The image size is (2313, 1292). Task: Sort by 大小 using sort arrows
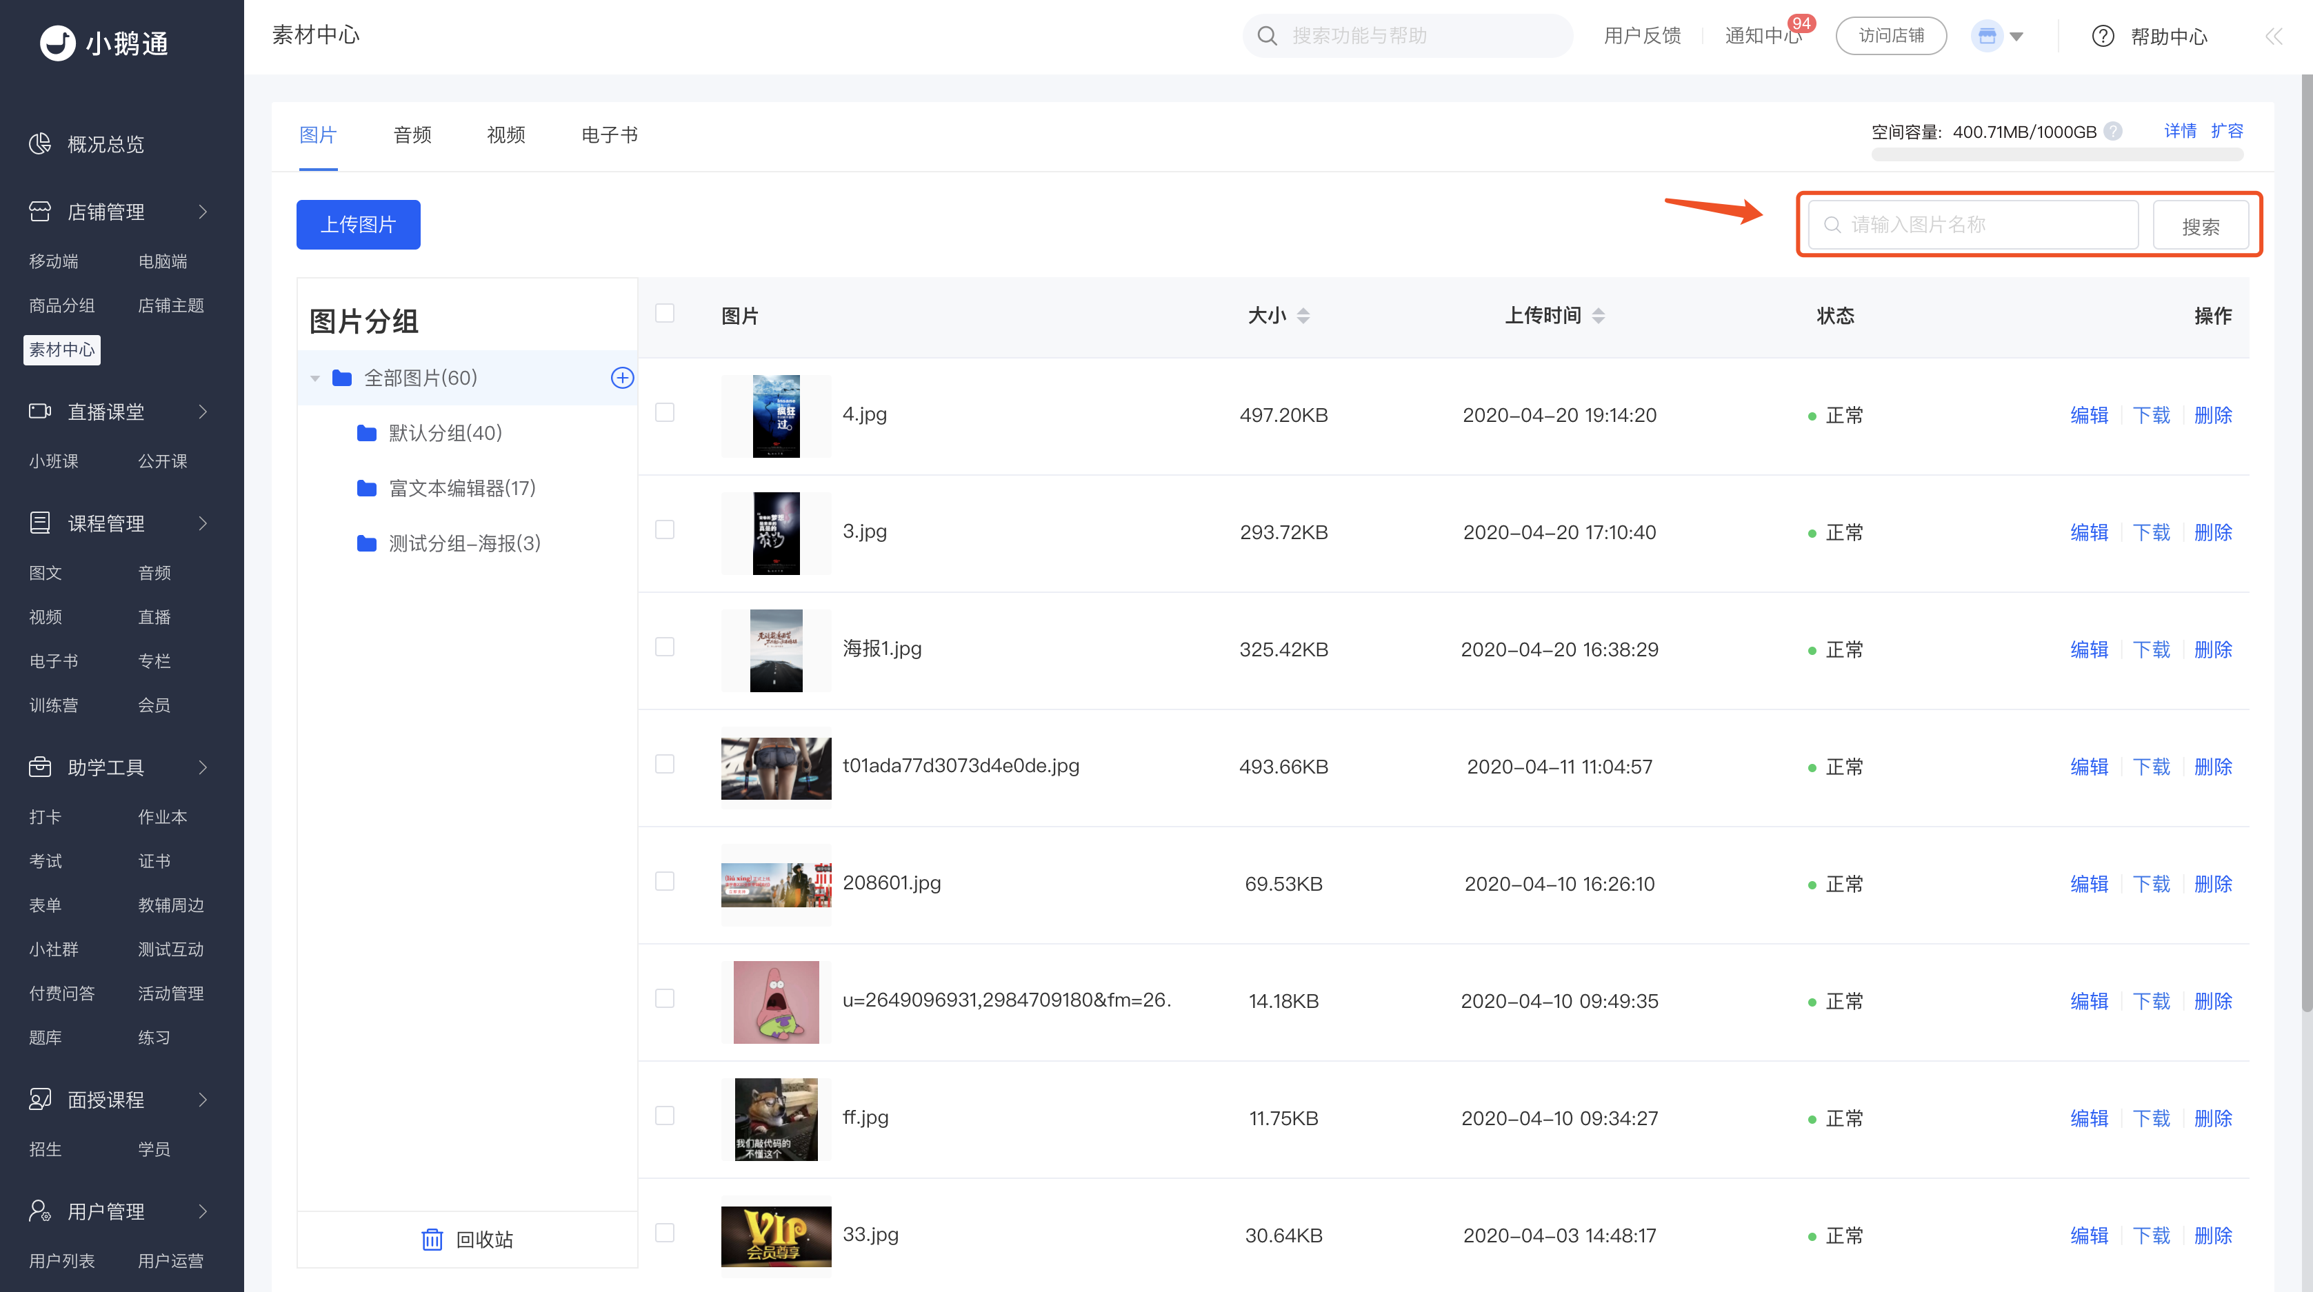coord(1304,316)
